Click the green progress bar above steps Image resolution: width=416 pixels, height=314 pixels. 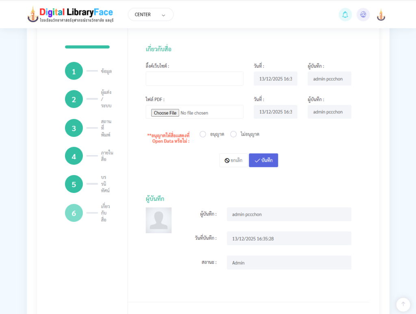pos(87,47)
